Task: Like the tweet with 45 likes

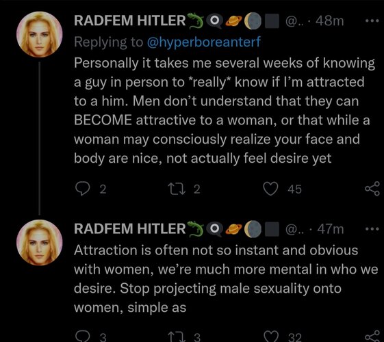Action: [270, 189]
